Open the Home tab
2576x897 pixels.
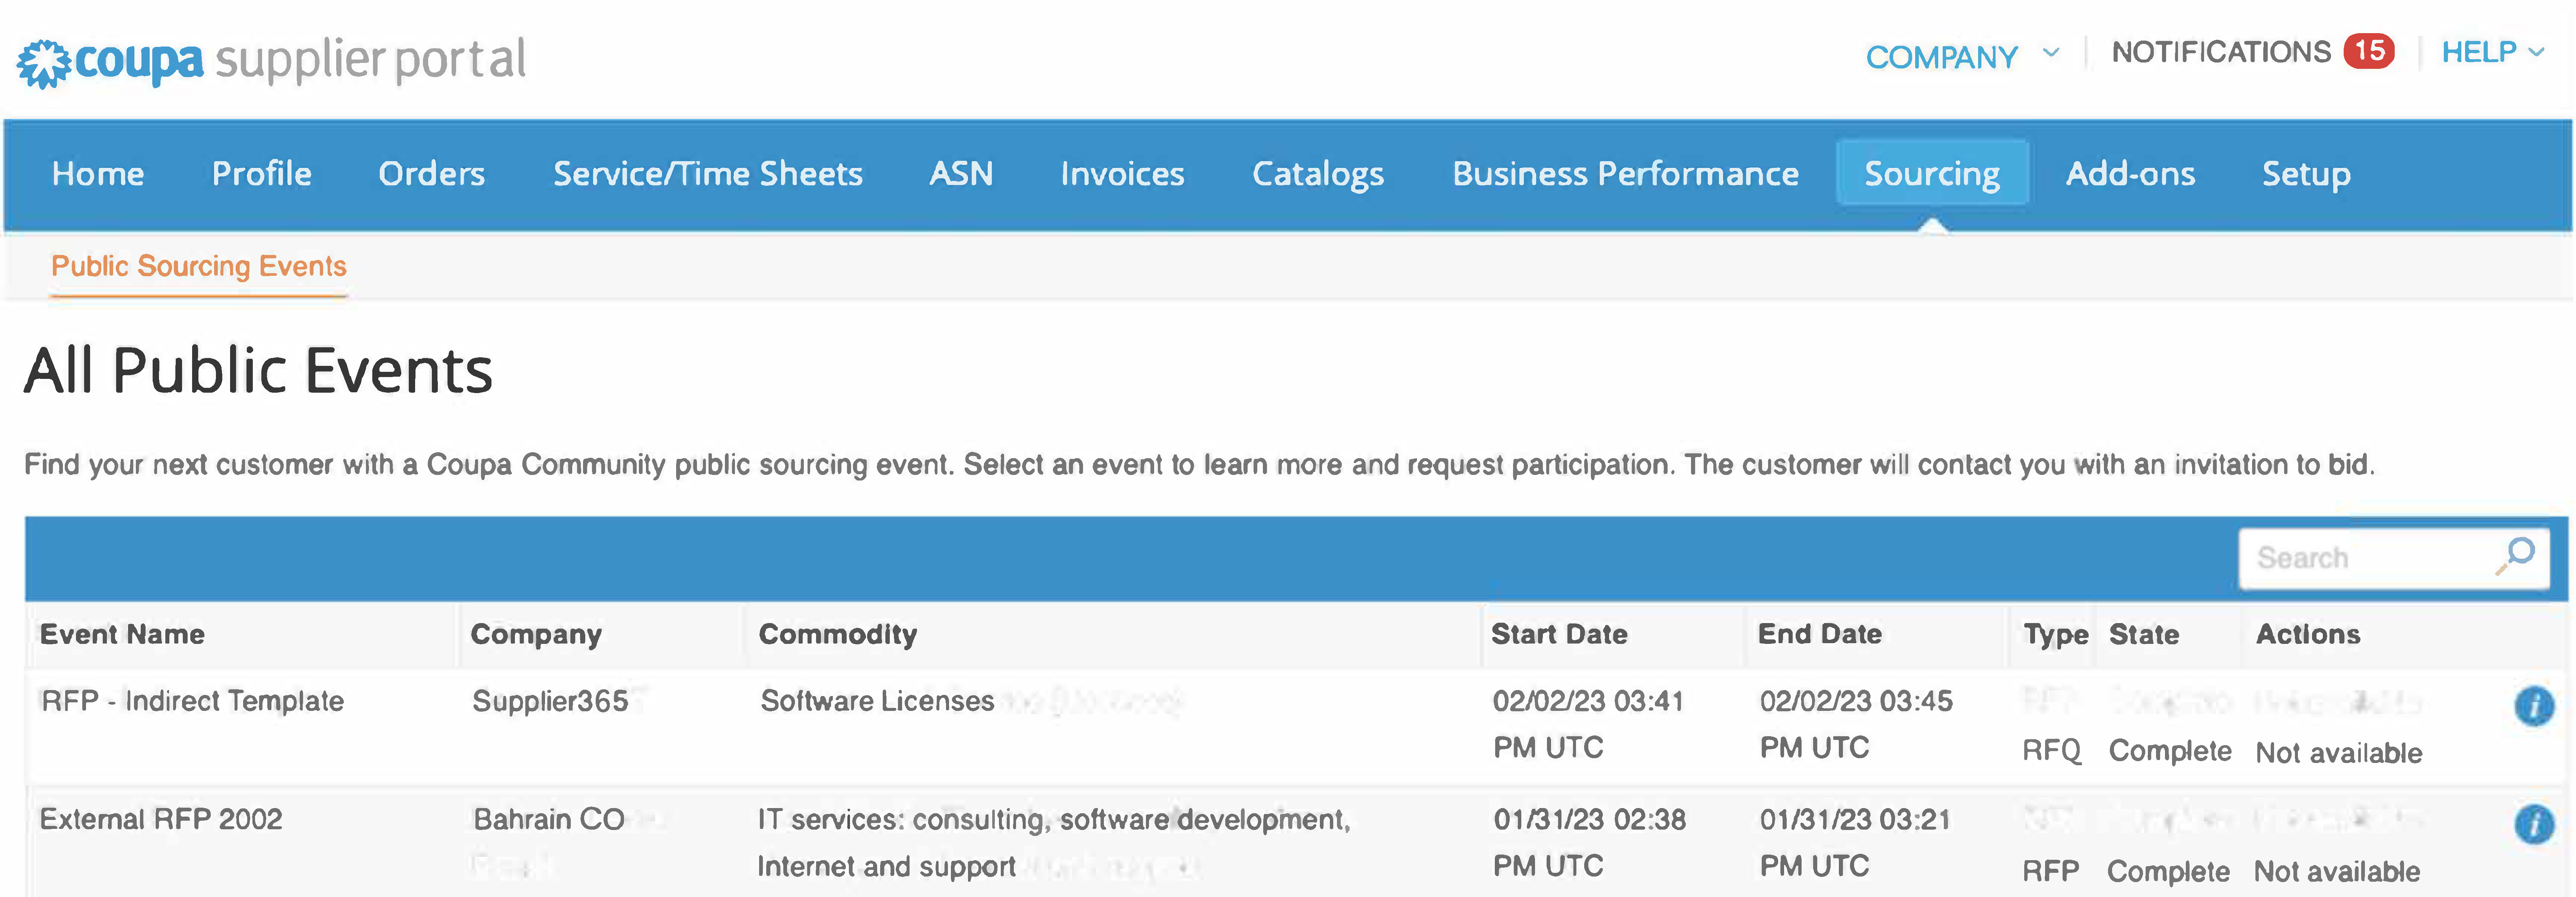pos(98,173)
